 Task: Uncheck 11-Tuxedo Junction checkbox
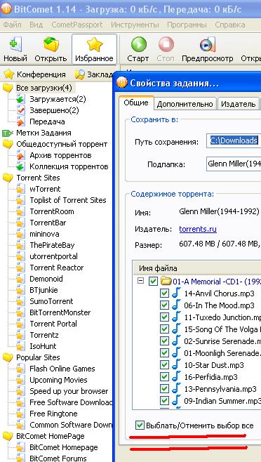164,317
